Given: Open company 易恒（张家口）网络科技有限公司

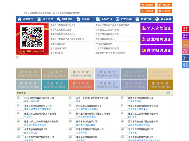Looking at the screenshot, I should 92,98.
